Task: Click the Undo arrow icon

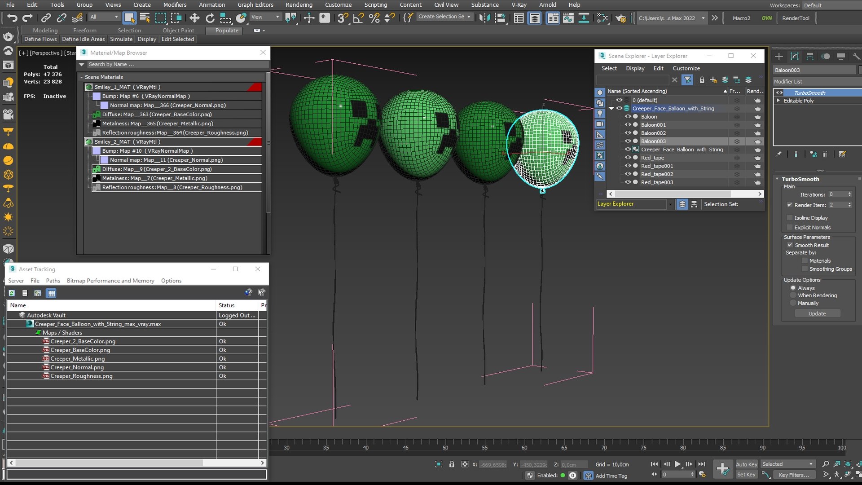Action: (12, 18)
